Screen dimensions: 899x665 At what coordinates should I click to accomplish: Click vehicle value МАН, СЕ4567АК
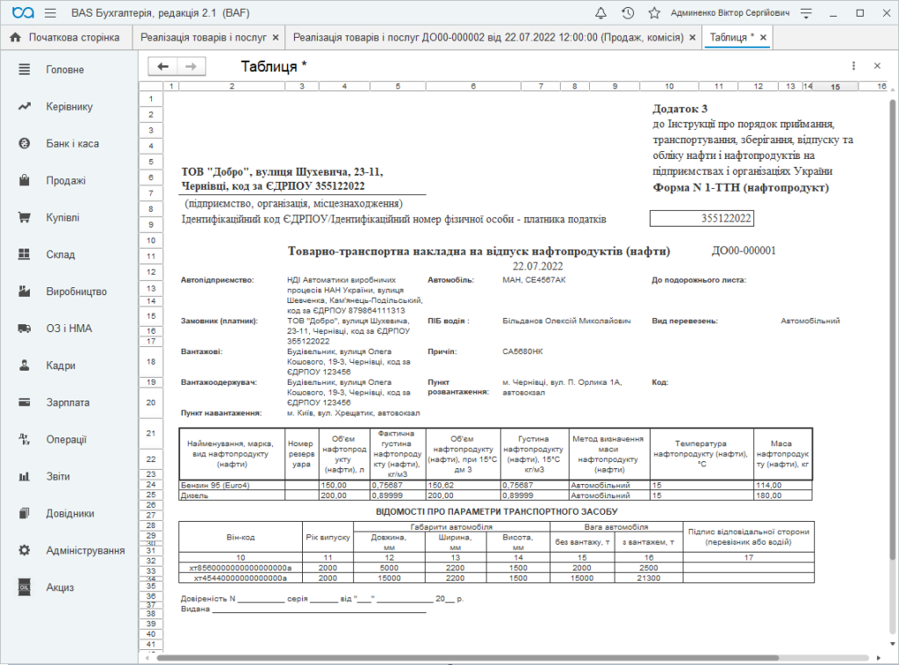(x=534, y=280)
